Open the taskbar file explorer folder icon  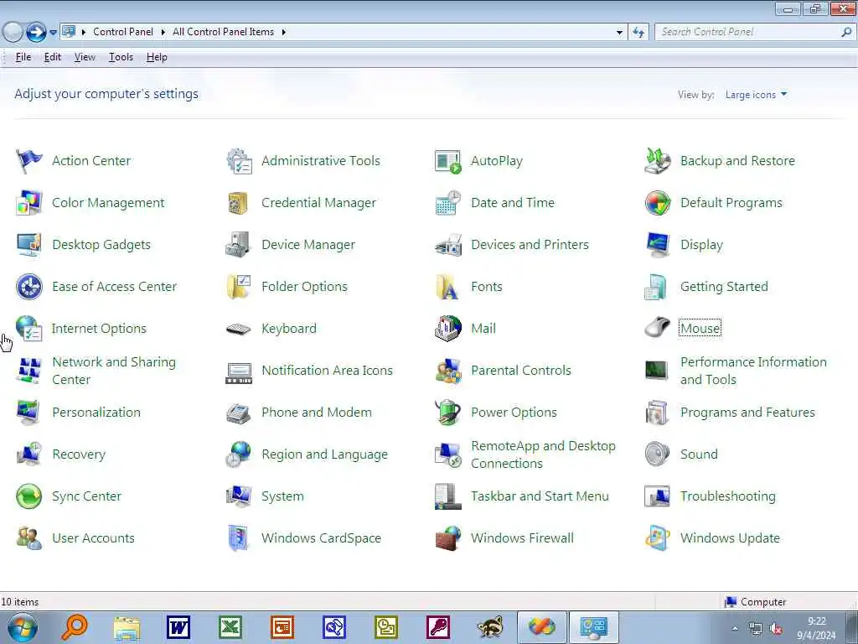(127, 628)
